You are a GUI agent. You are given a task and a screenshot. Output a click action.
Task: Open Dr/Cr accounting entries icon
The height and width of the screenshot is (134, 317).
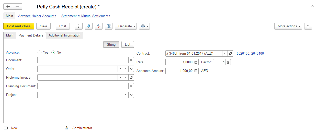[x=98, y=26]
